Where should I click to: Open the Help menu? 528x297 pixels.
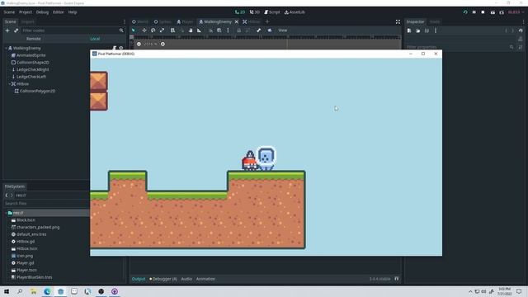pos(73,12)
